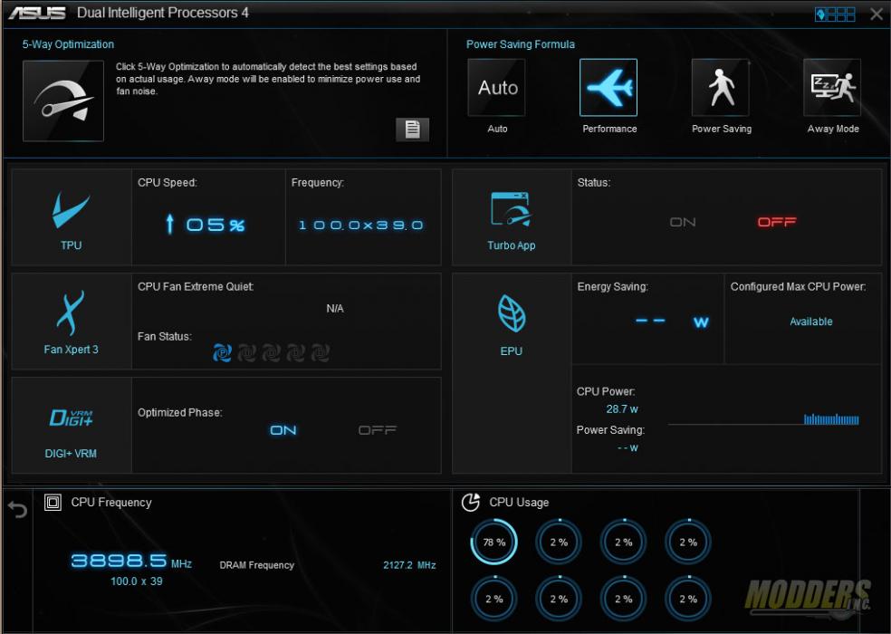
Task: Turn Optimized Phase OFF
Action: coord(378,429)
